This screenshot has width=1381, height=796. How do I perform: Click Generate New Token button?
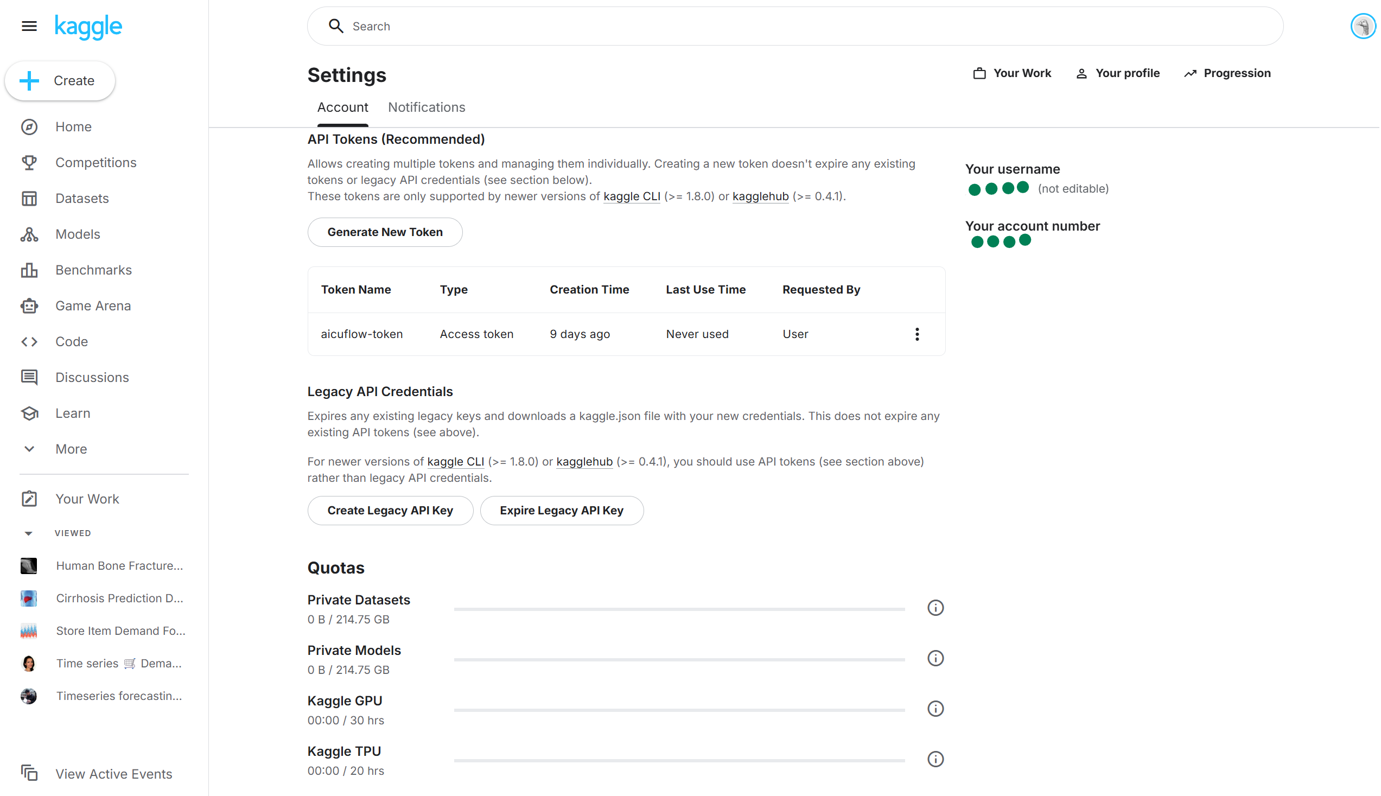coord(385,232)
